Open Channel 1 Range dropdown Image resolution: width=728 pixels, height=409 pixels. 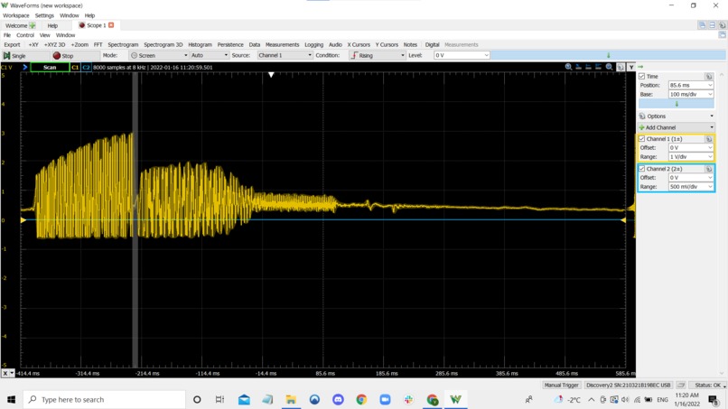tap(690, 157)
